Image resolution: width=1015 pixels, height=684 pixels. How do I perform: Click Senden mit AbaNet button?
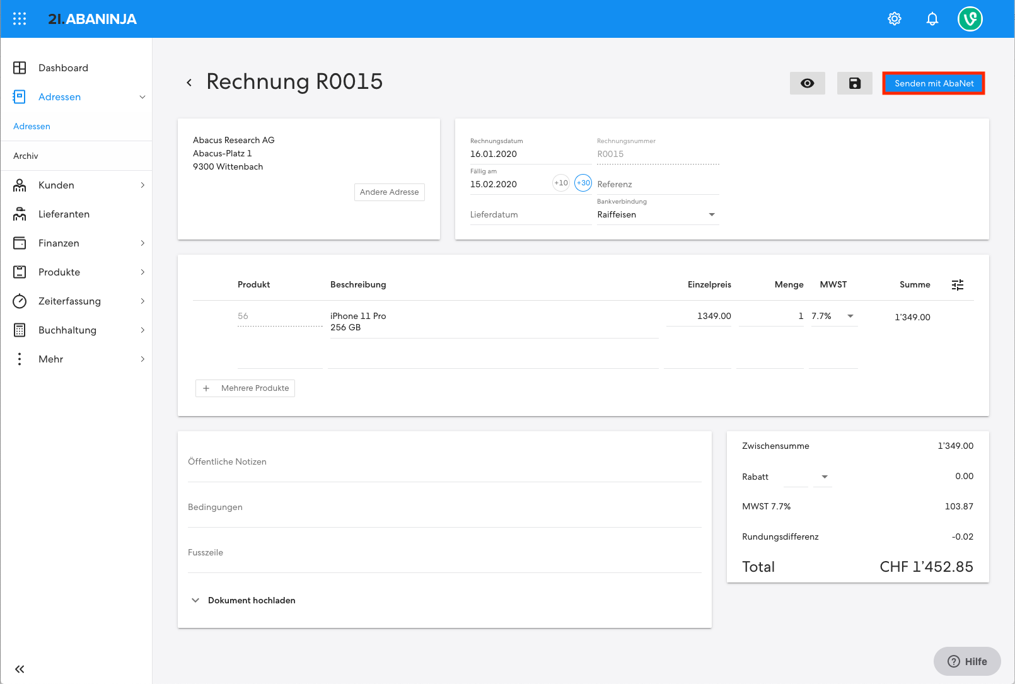(x=933, y=83)
